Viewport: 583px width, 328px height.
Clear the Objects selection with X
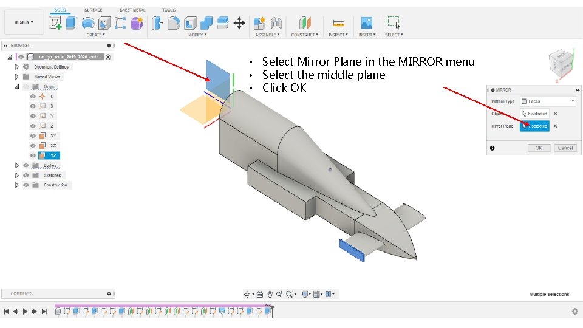pyautogui.click(x=556, y=114)
